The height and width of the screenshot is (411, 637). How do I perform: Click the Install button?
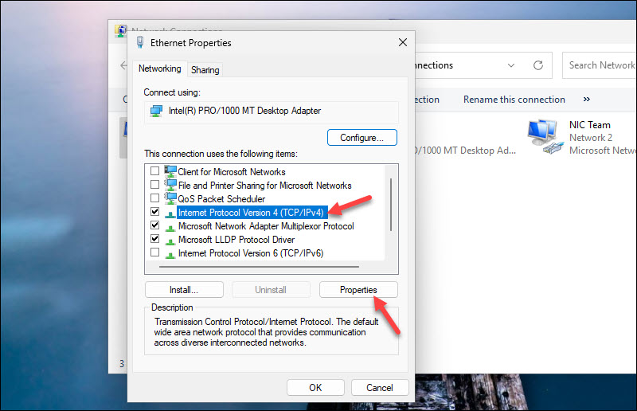coord(184,290)
